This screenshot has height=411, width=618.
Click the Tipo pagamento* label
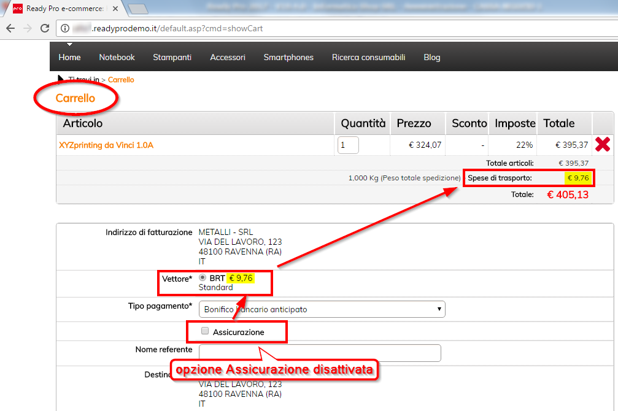pyautogui.click(x=160, y=306)
